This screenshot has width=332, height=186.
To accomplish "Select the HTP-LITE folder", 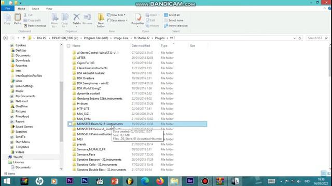I will click(x=83, y=109).
